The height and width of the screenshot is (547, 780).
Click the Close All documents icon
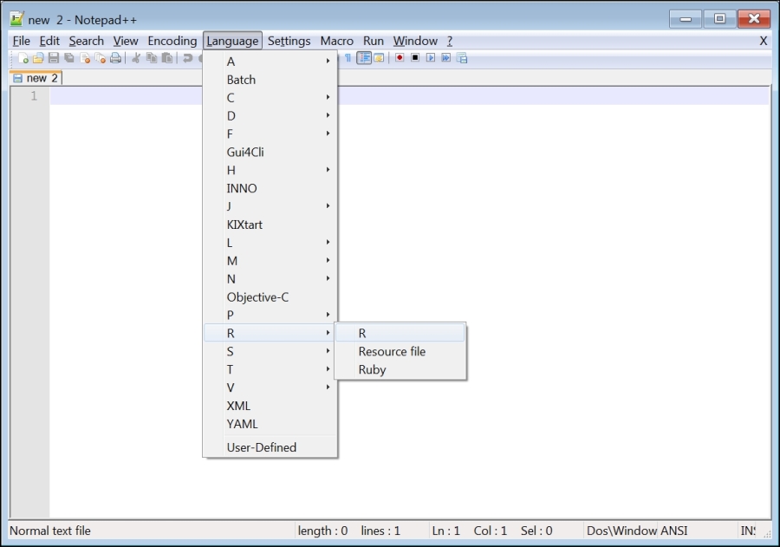(x=100, y=58)
